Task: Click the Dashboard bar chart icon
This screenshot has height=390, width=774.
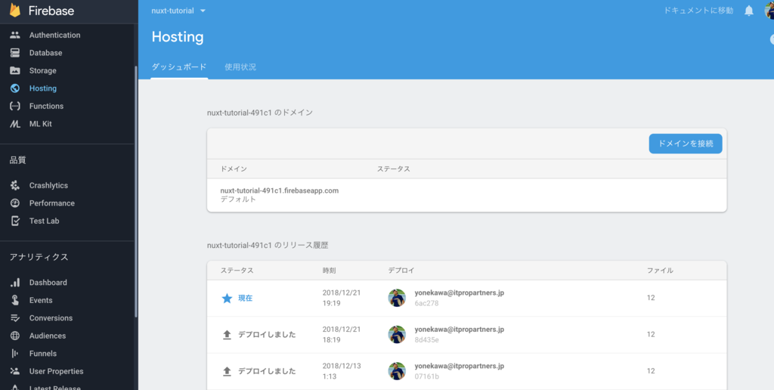Action: pos(15,283)
